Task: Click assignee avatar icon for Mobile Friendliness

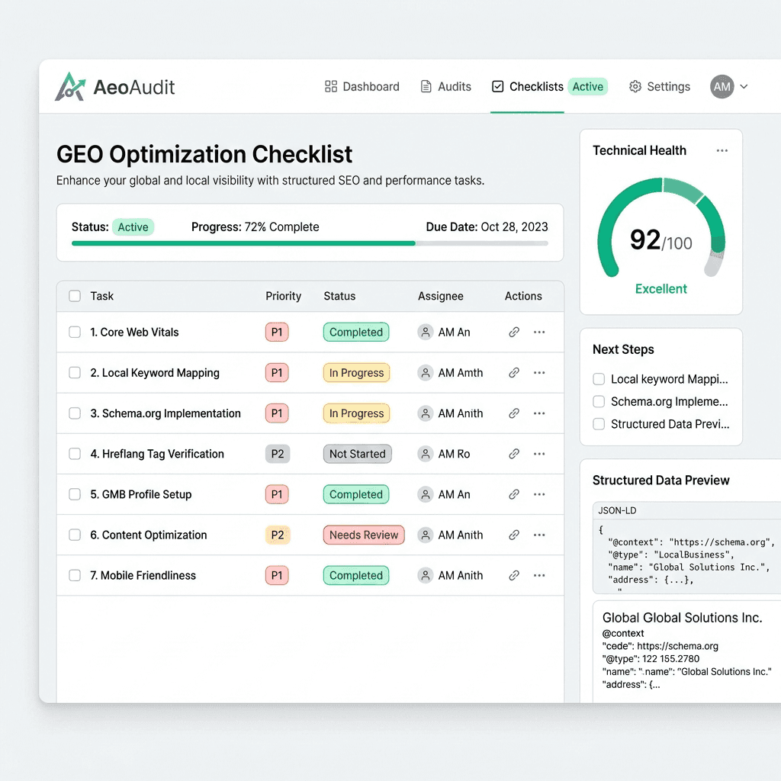Action: point(426,576)
